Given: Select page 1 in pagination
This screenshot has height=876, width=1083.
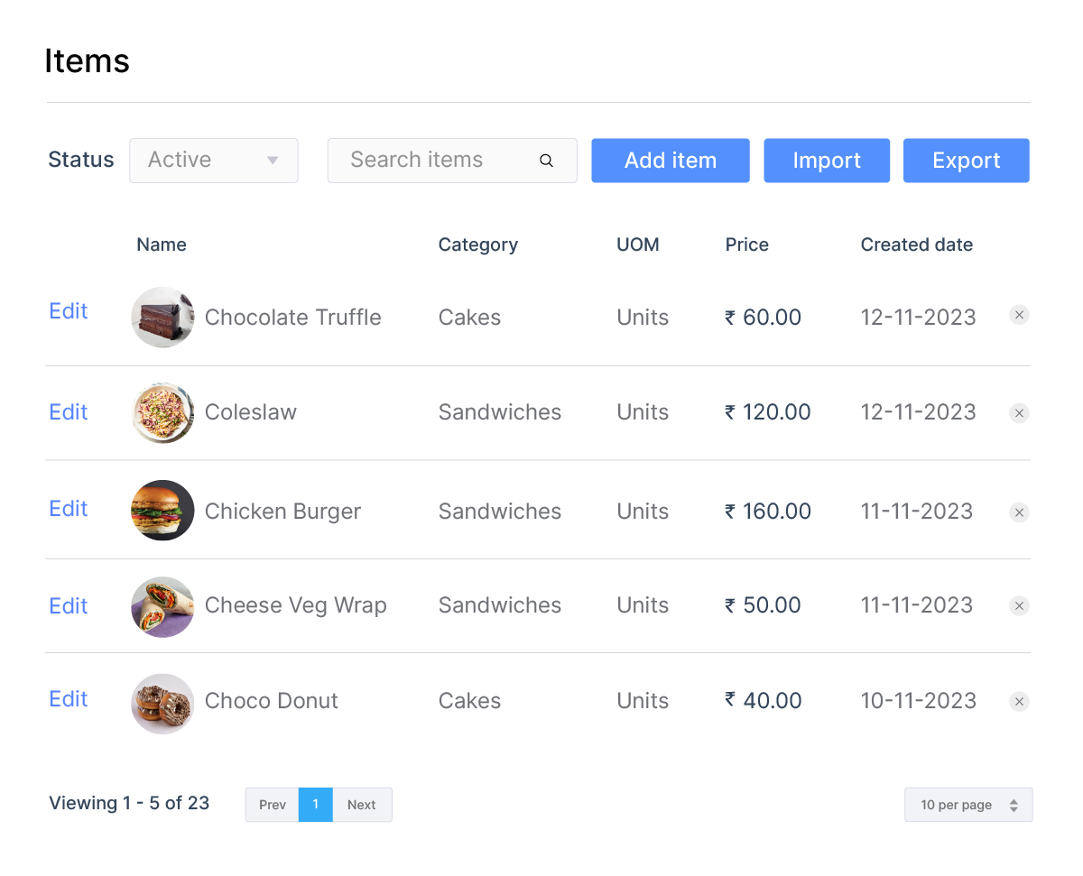Looking at the screenshot, I should (x=316, y=804).
